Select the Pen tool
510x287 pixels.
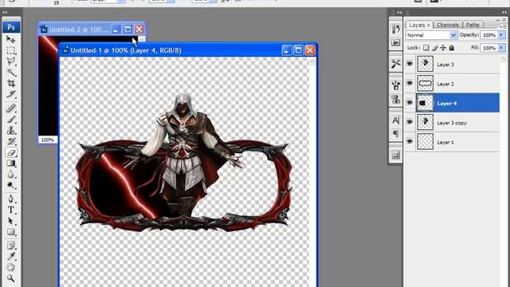(10, 199)
